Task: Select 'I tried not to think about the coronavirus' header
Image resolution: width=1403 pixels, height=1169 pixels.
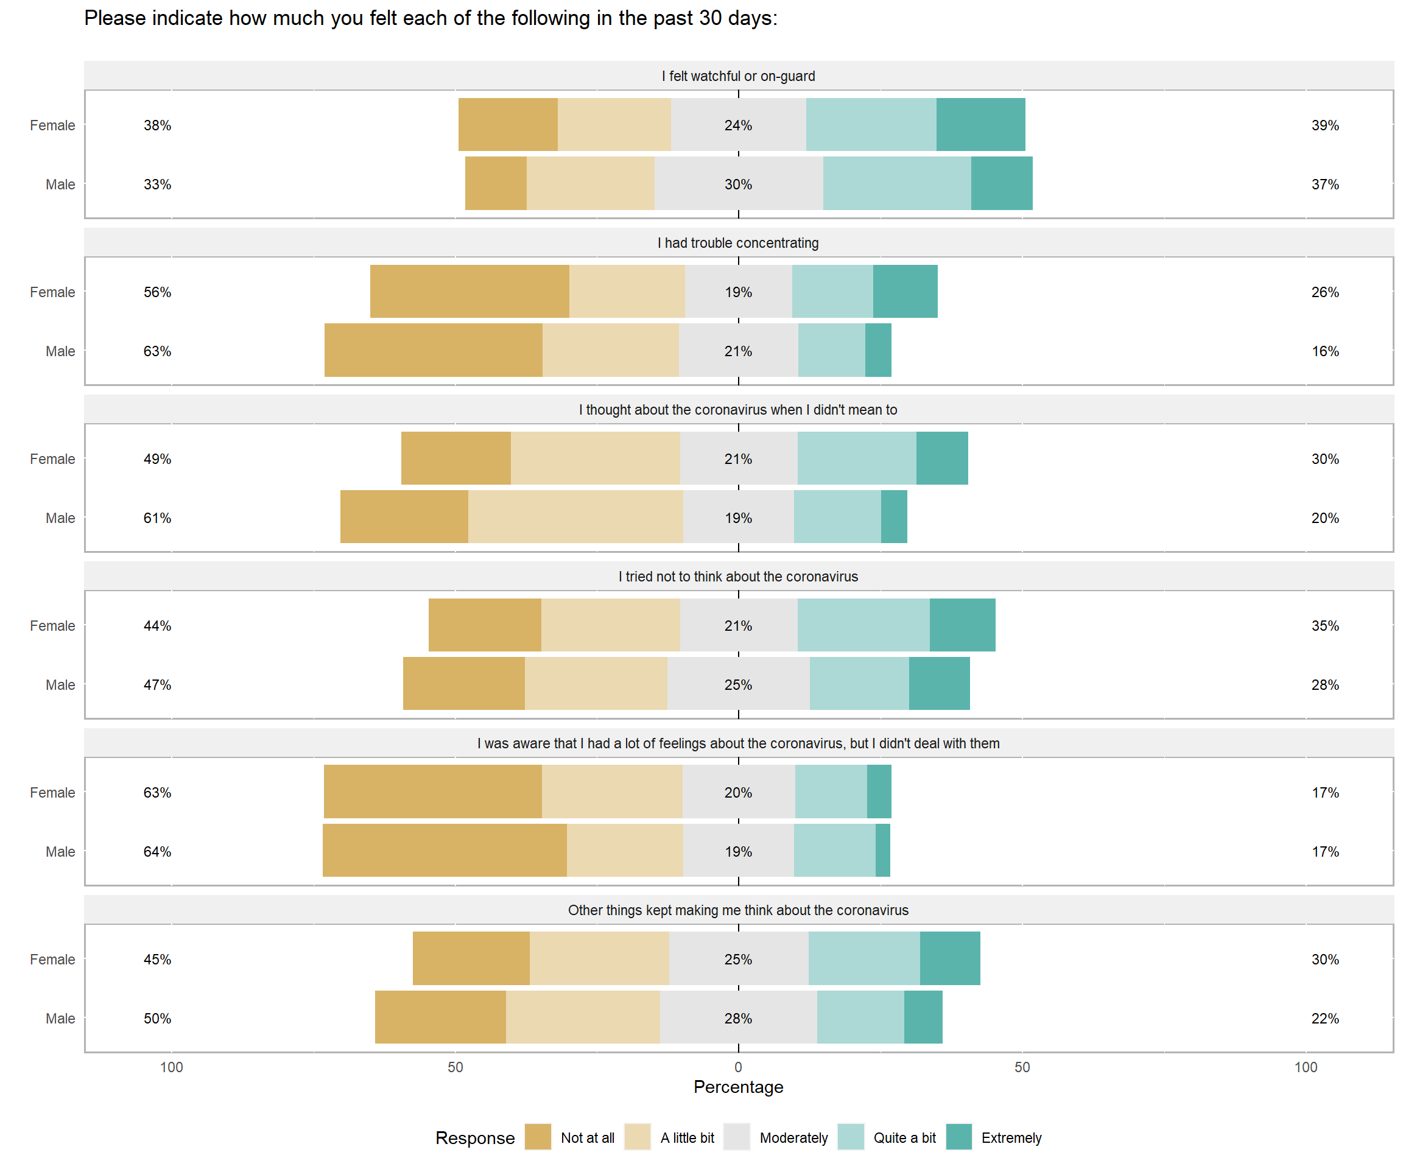Action: (x=738, y=577)
